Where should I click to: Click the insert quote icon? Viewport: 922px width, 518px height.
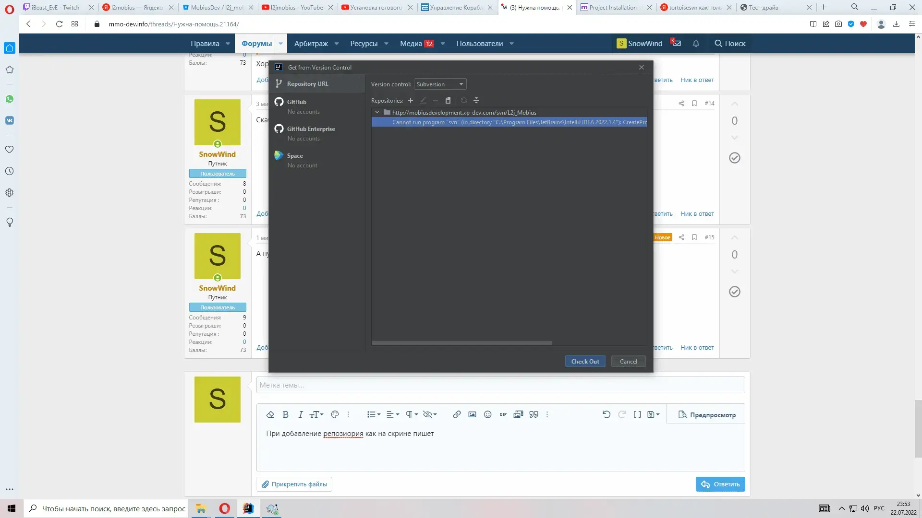pyautogui.click(x=534, y=415)
